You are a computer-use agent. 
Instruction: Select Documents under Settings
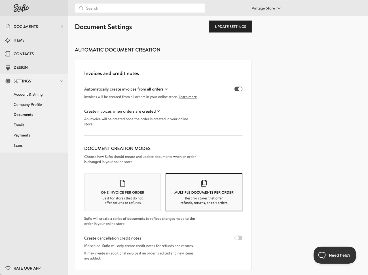23,115
